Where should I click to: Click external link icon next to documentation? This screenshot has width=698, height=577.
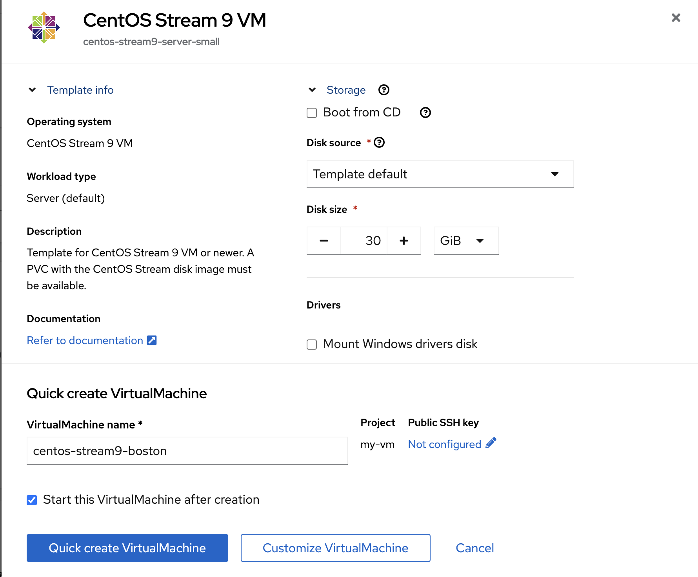click(x=152, y=340)
